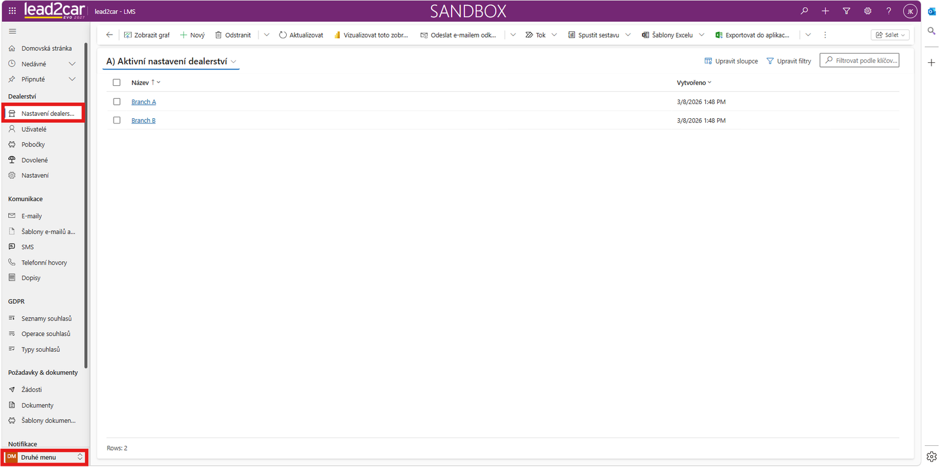The width and height of the screenshot is (942, 467).
Task: Click the search magnifier in top bar
Action: (804, 11)
